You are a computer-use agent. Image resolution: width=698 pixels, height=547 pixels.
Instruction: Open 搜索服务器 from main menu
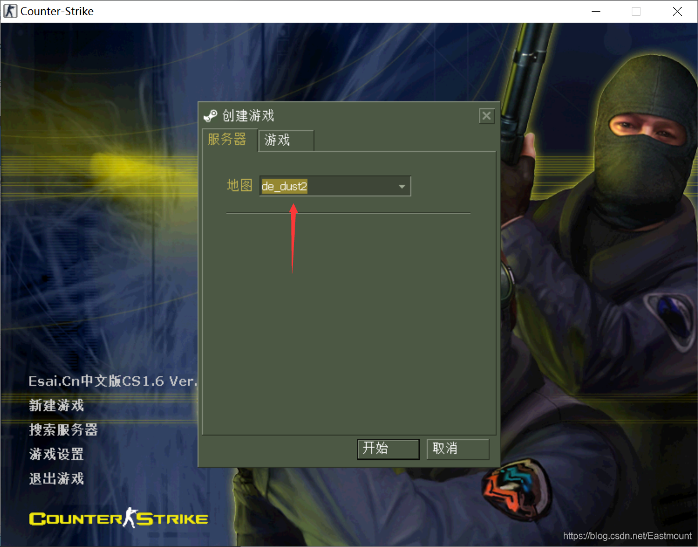[x=63, y=429]
